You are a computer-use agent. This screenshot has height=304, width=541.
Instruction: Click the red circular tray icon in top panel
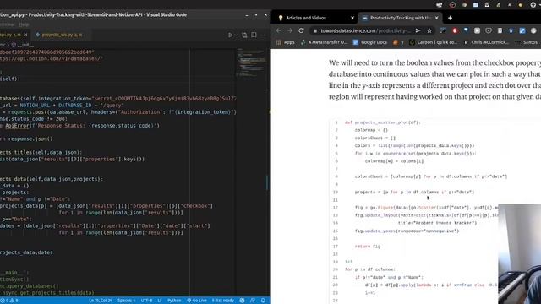tap(452, 5)
